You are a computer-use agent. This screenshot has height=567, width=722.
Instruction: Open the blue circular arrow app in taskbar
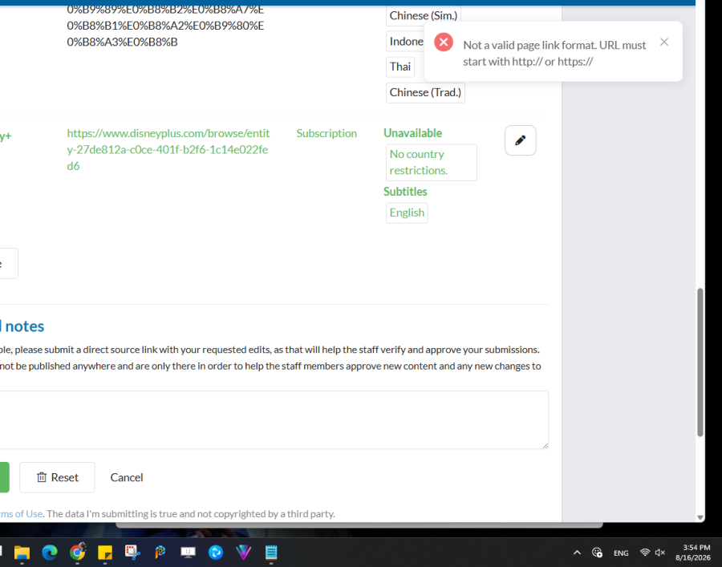click(x=216, y=552)
